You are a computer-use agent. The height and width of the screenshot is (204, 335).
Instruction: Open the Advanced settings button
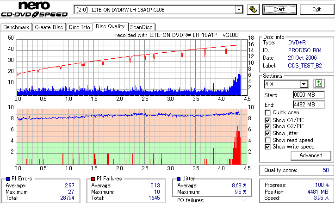(311, 155)
